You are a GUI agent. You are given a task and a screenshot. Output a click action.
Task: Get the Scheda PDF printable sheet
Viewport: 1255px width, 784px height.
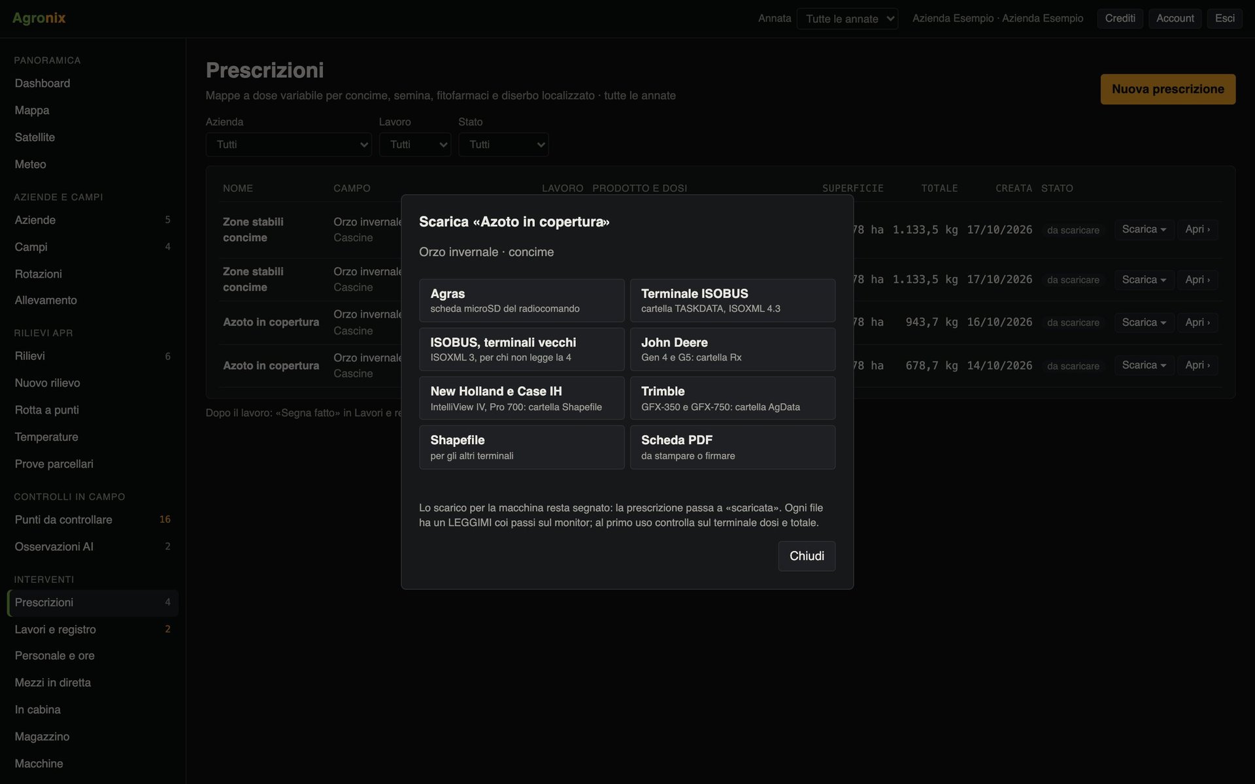coord(733,448)
